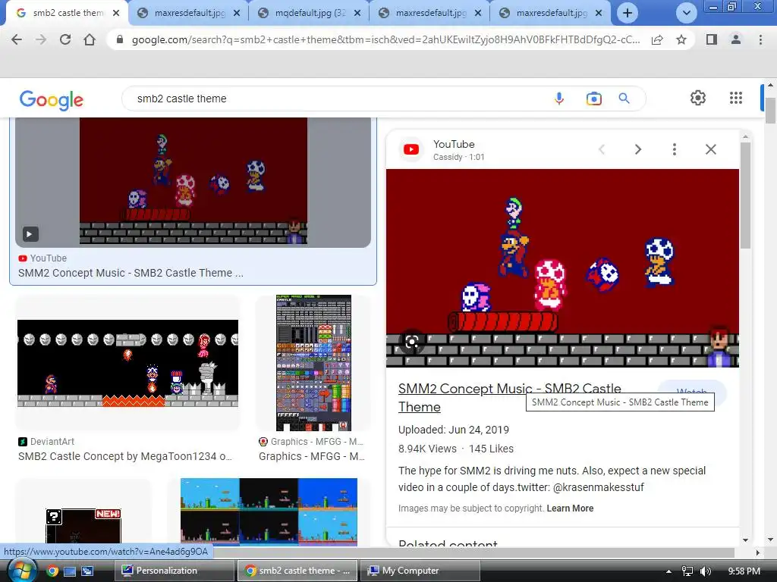This screenshot has width=777, height=582.
Task: Search by image with camera icon
Action: click(593, 99)
